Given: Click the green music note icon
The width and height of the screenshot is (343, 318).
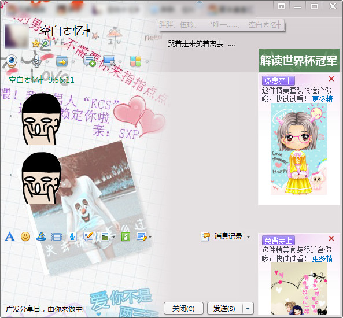Looking at the screenshot, I should (126, 236).
